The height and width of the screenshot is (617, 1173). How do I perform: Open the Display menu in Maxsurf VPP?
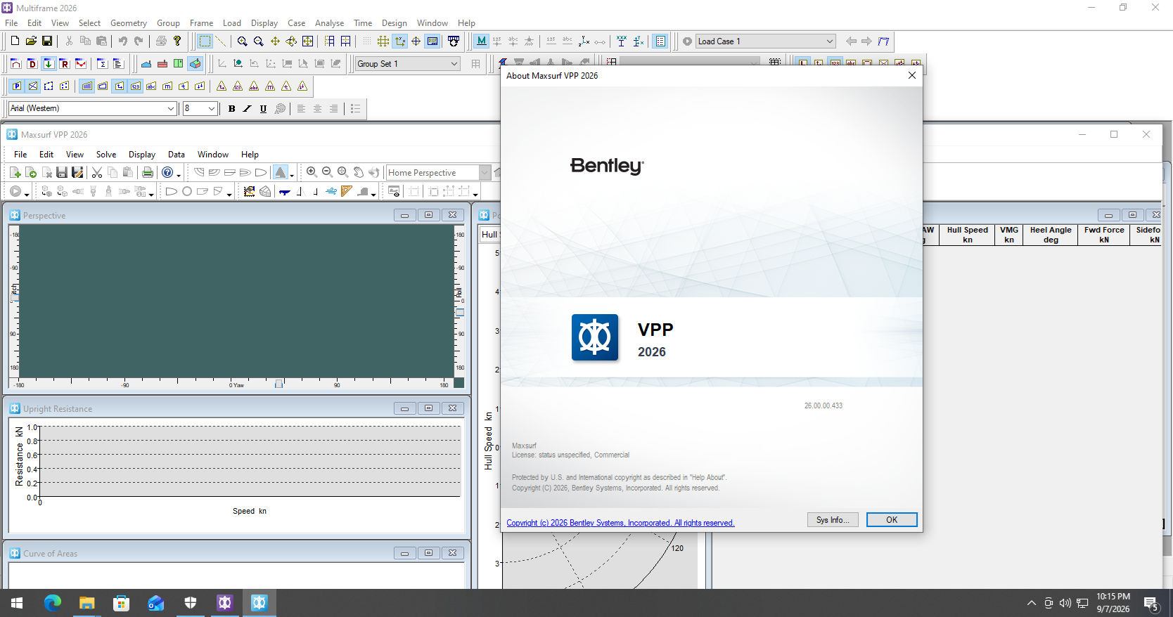(x=141, y=155)
